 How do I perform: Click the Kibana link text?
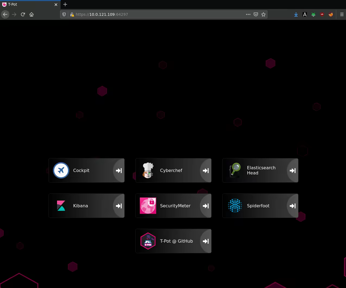pos(80,206)
